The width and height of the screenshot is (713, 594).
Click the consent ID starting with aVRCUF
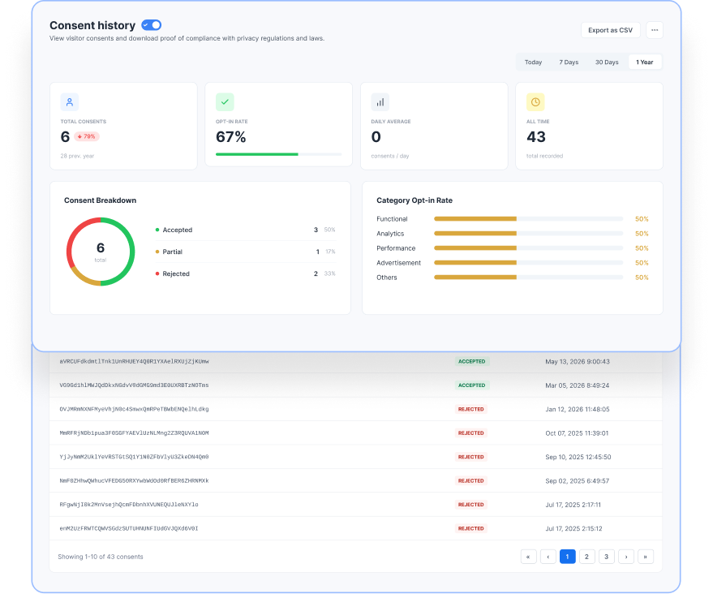point(134,361)
